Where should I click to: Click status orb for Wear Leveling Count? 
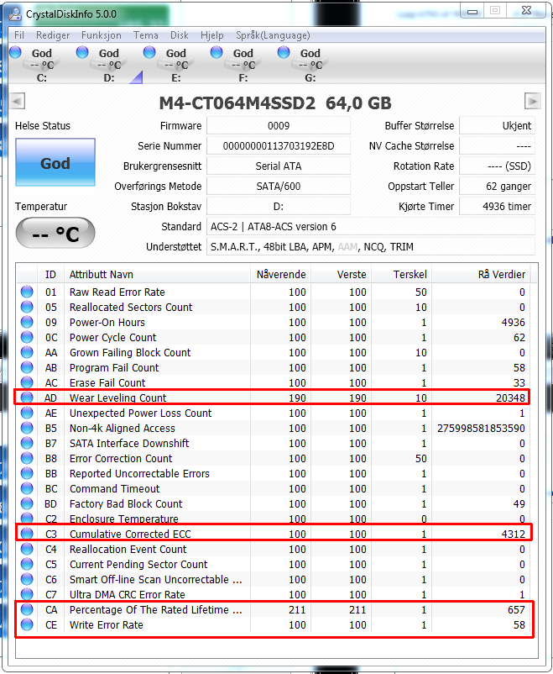point(27,398)
